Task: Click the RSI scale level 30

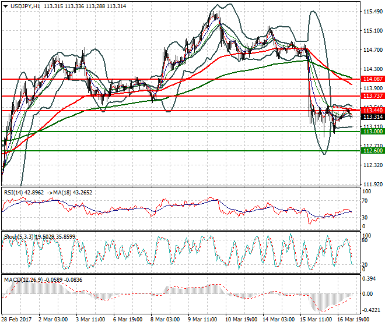Action: pos(365,217)
